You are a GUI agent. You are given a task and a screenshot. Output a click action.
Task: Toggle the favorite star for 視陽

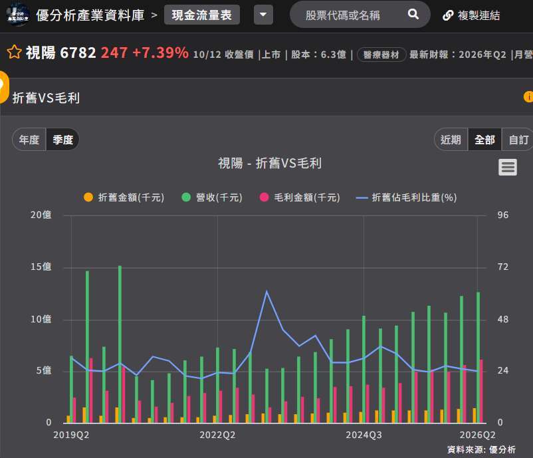click(x=14, y=52)
